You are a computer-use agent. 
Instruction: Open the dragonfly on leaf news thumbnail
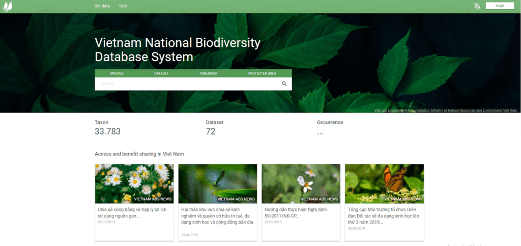coord(218,183)
